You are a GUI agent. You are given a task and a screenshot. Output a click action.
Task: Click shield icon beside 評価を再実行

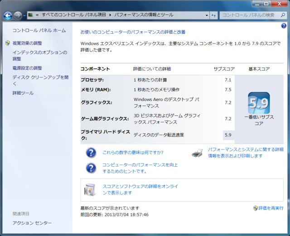tap(256, 208)
